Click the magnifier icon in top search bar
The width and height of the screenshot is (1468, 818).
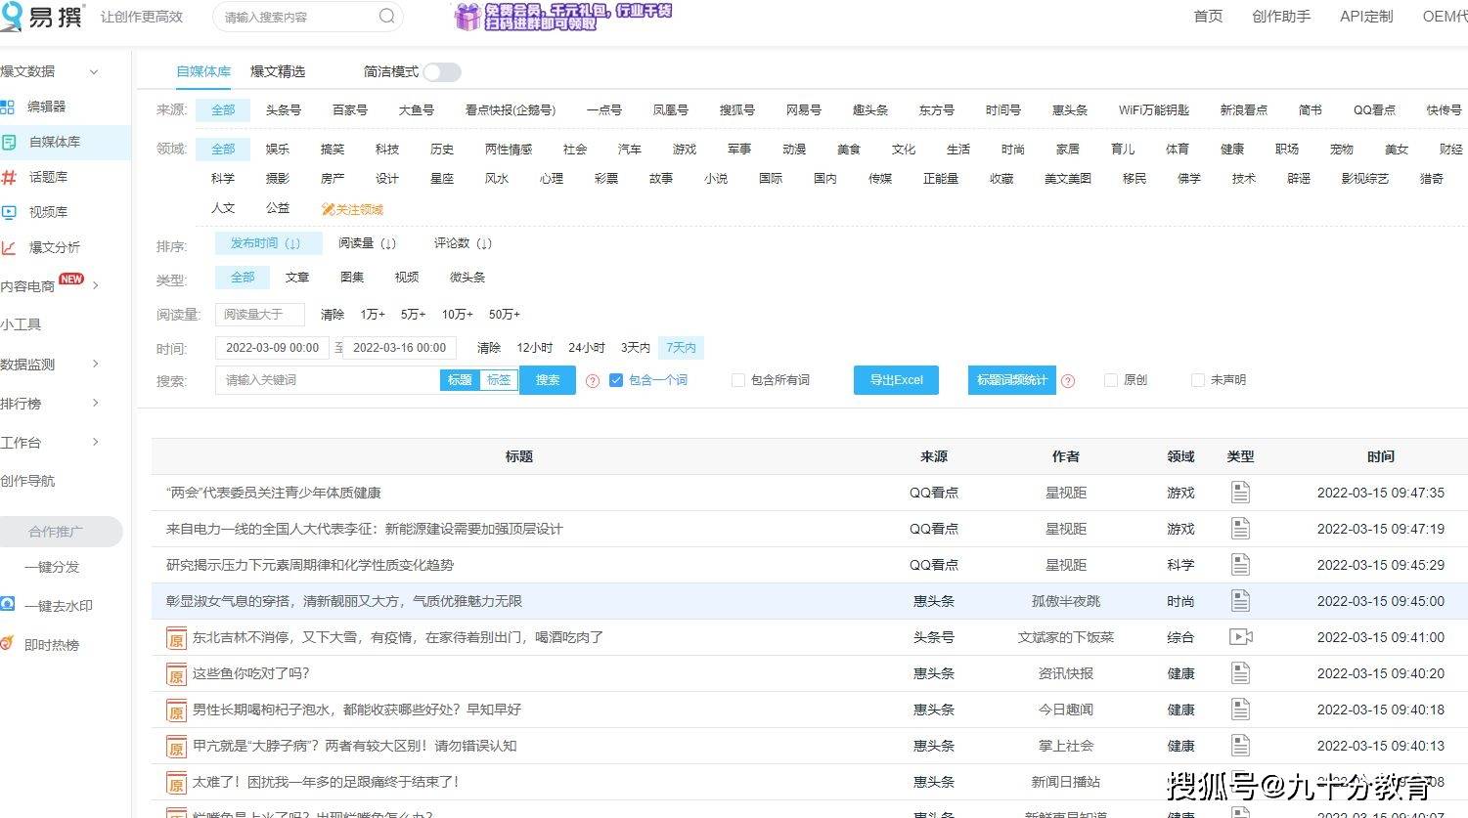[385, 16]
